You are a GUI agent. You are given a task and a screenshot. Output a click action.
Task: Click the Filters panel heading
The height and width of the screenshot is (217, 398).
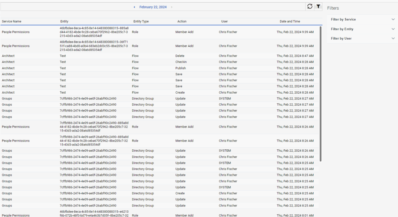(x=333, y=8)
